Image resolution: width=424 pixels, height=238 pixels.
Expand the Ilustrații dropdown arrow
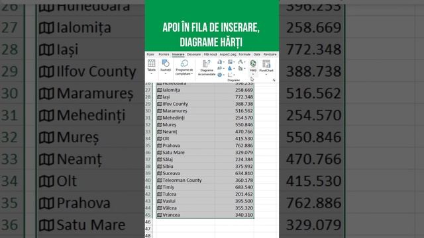tap(166, 73)
